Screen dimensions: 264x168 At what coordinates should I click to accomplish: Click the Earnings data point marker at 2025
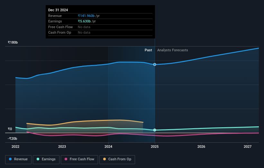coord(155,130)
